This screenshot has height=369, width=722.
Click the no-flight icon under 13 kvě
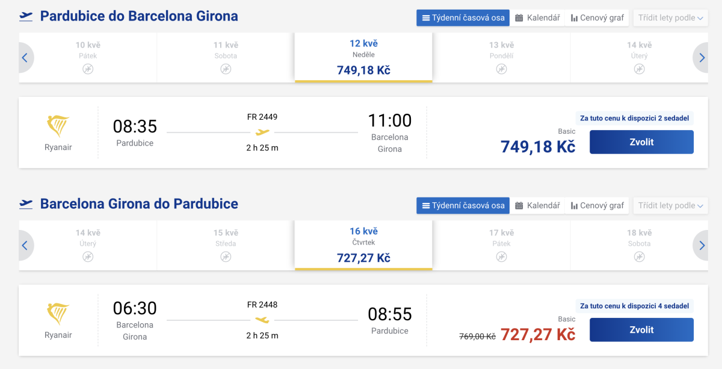[501, 69]
